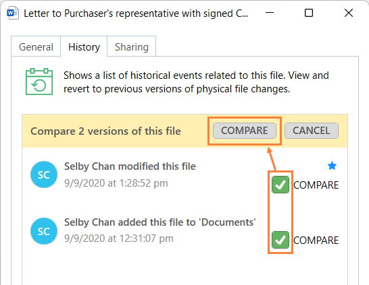Click the CANCEL button in yellow banner
Image resolution: width=369 pixels, height=285 pixels.
click(x=312, y=131)
